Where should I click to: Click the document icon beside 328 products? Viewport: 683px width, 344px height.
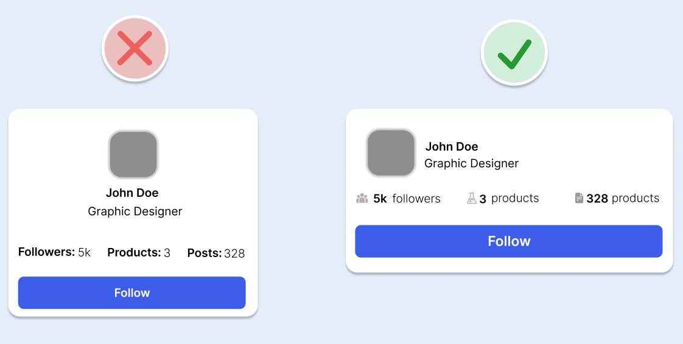pyautogui.click(x=579, y=198)
